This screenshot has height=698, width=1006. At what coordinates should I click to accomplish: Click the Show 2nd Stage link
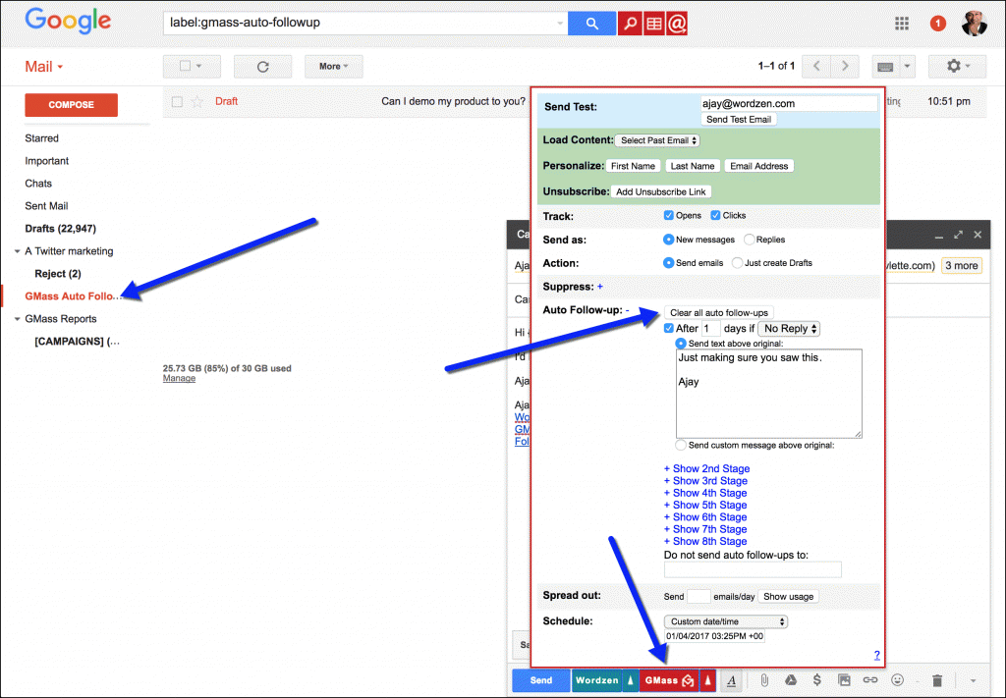705,469
